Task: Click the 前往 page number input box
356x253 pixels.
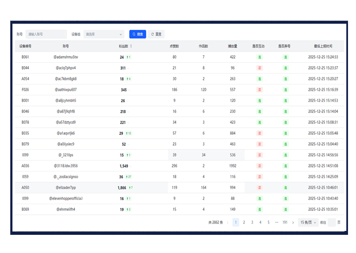Action: tap(332, 222)
